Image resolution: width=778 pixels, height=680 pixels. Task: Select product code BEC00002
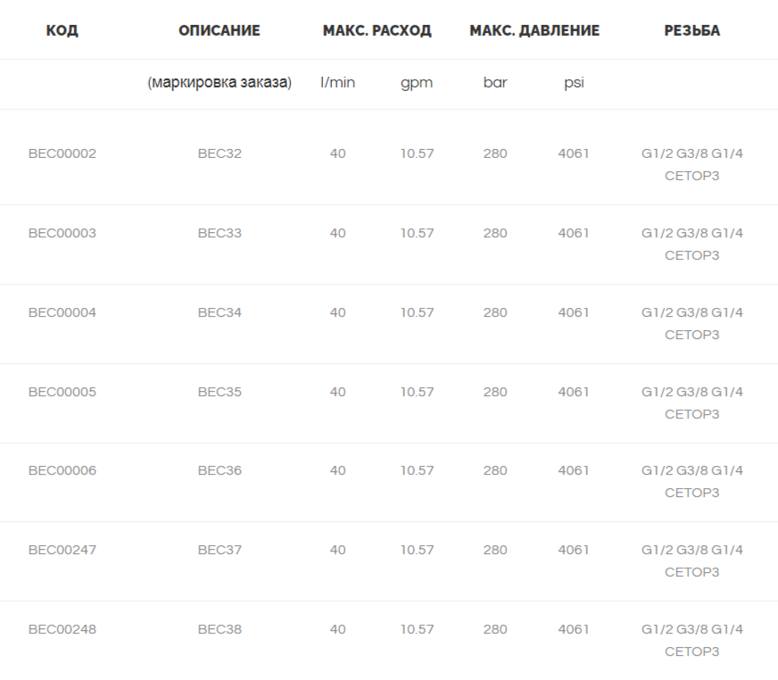pos(62,153)
